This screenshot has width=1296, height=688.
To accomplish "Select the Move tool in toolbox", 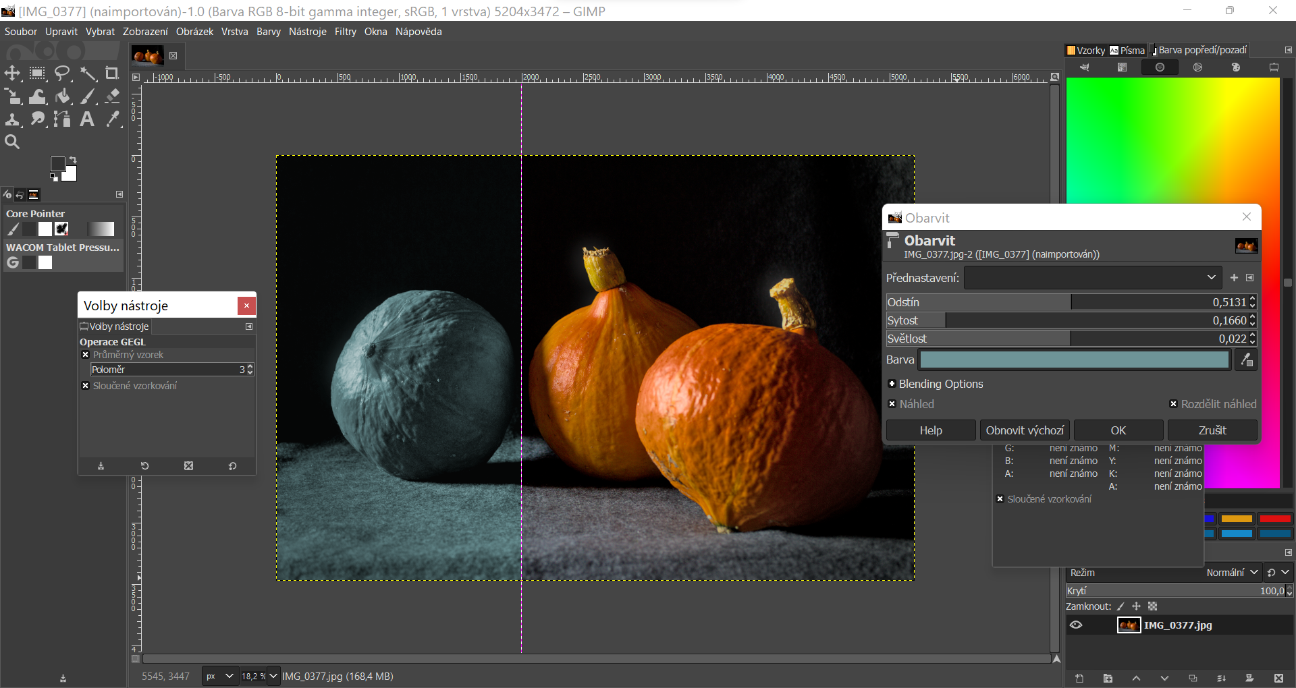I will click(12, 74).
